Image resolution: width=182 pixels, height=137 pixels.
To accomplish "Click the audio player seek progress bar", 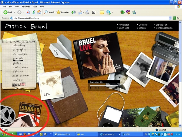I will point(104,86).
